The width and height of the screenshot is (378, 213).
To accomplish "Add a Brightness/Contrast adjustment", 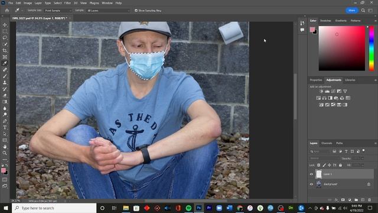I will tap(321, 91).
